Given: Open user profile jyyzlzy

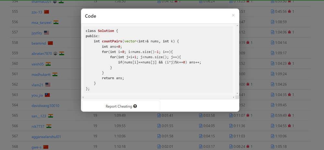Looking at the screenshot, I should click(37, 33).
